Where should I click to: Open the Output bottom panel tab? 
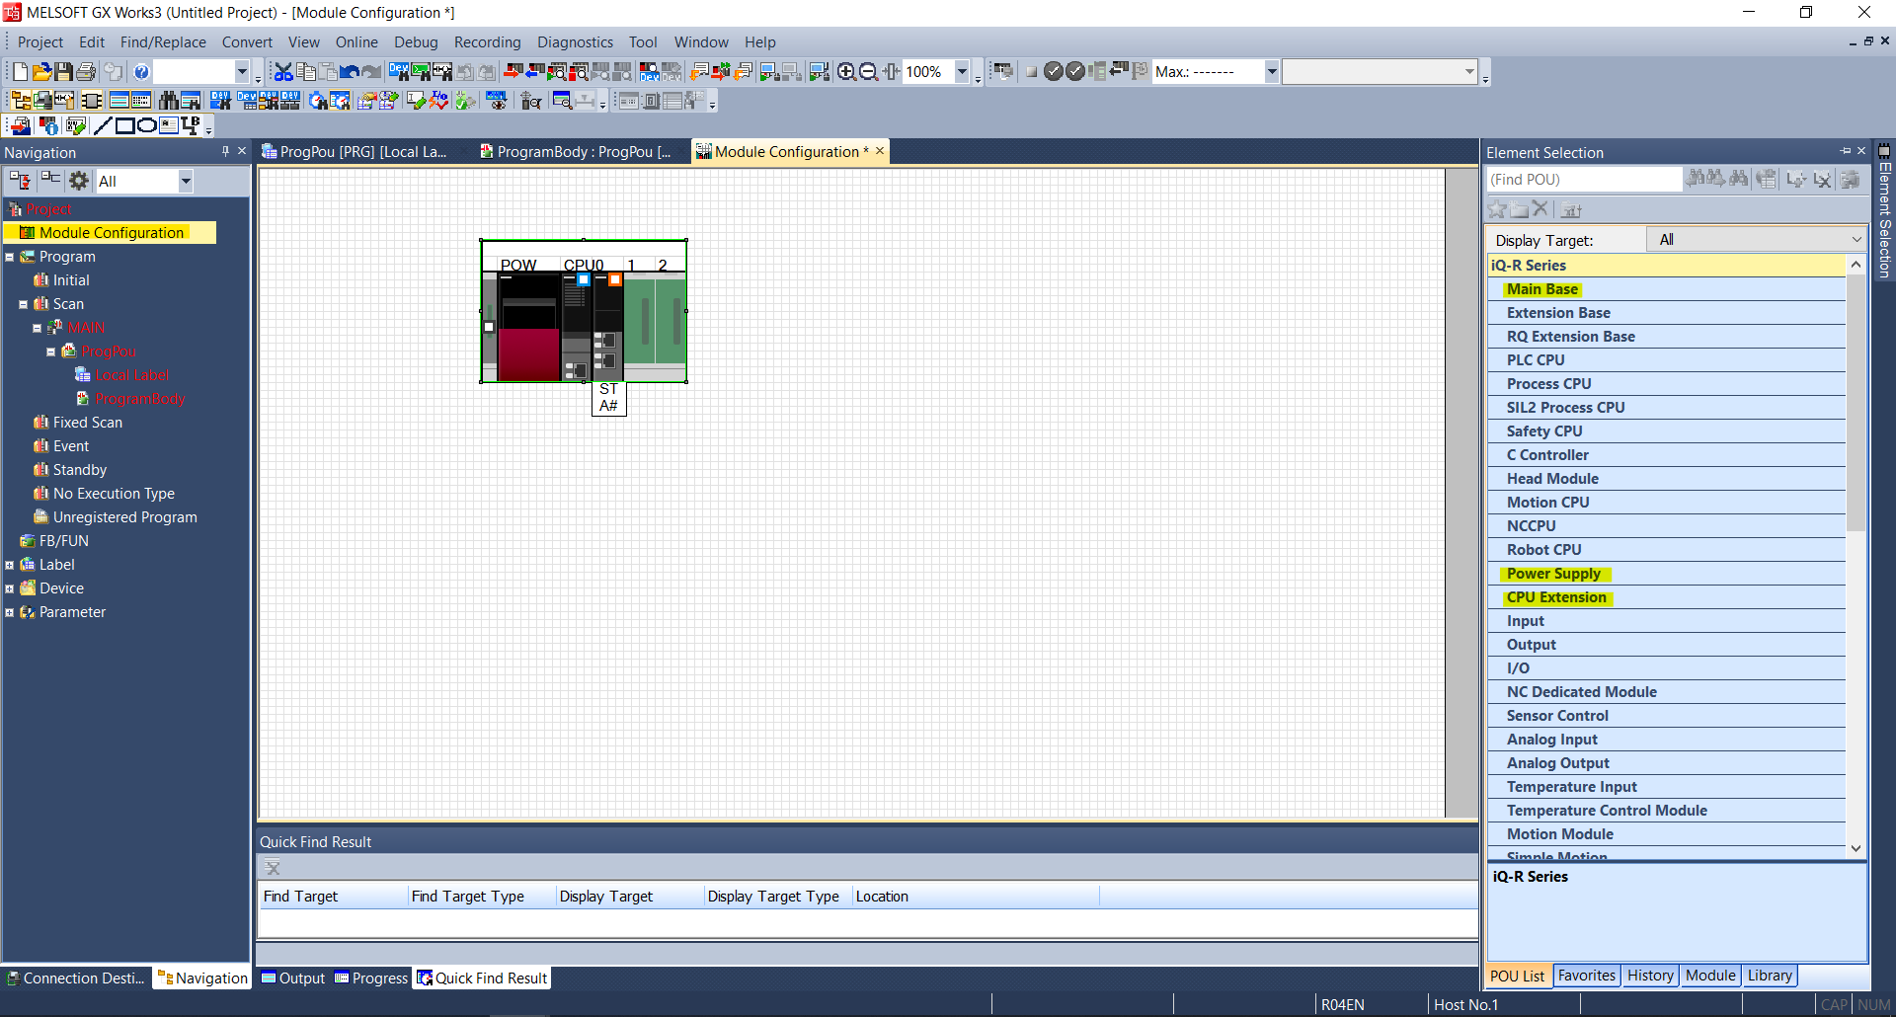coord(293,978)
